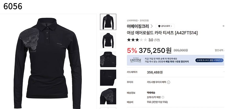225x109 pixels.
Task: Select the second back-view shirt thumbnail
Action: 108,41
